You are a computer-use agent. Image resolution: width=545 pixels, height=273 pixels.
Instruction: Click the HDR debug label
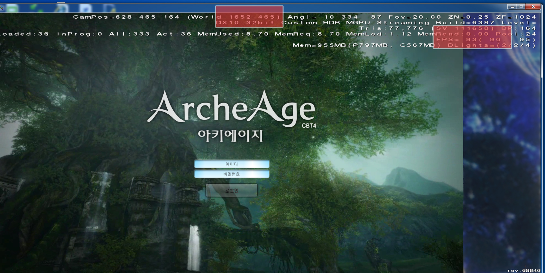[x=331, y=23]
